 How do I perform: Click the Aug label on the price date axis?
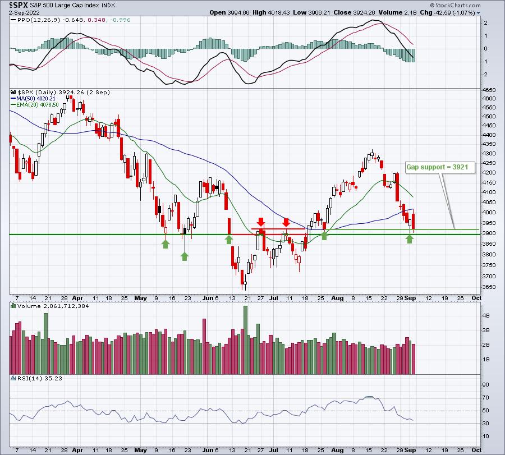coord(337,298)
